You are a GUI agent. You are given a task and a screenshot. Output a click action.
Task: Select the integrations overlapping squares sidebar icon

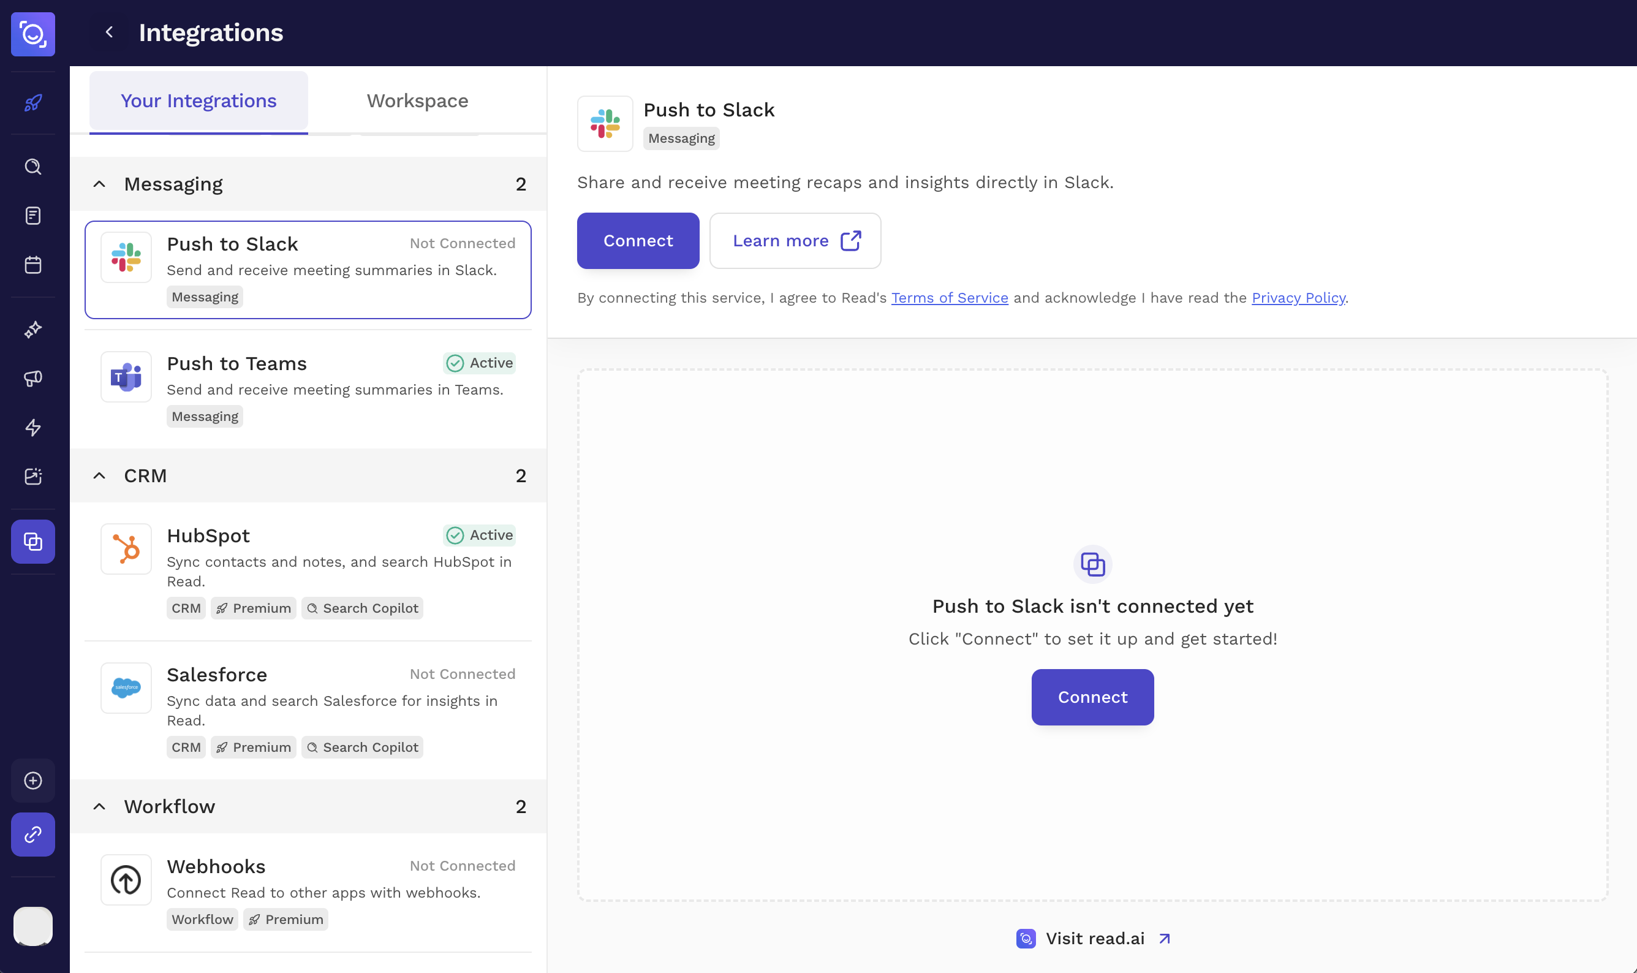tap(33, 542)
